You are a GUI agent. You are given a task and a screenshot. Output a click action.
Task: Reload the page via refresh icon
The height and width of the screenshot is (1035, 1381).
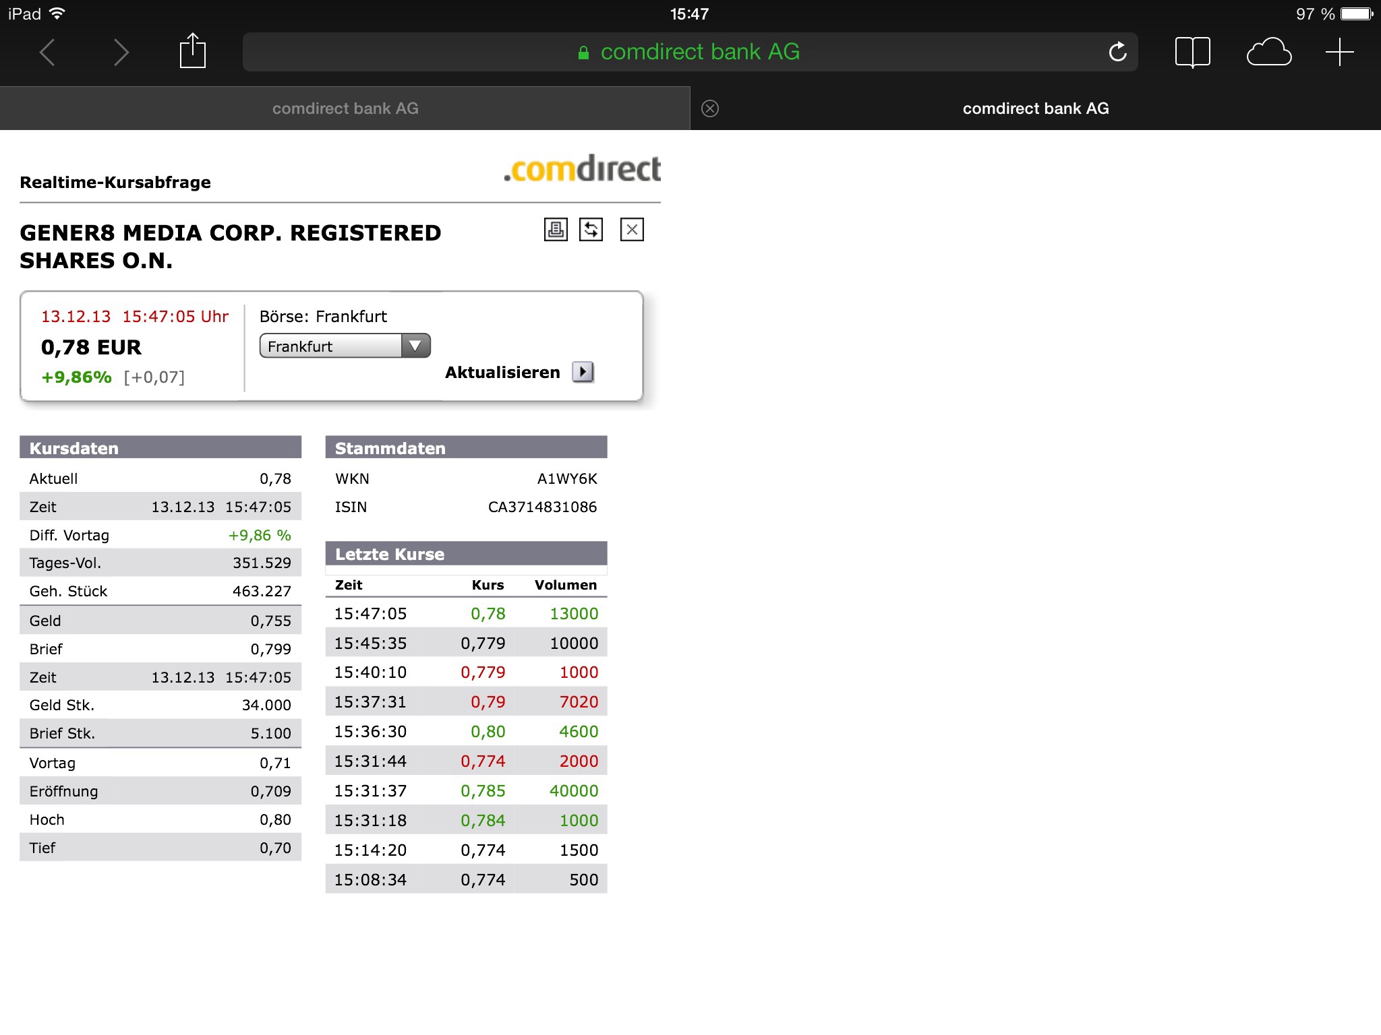[x=1117, y=52]
